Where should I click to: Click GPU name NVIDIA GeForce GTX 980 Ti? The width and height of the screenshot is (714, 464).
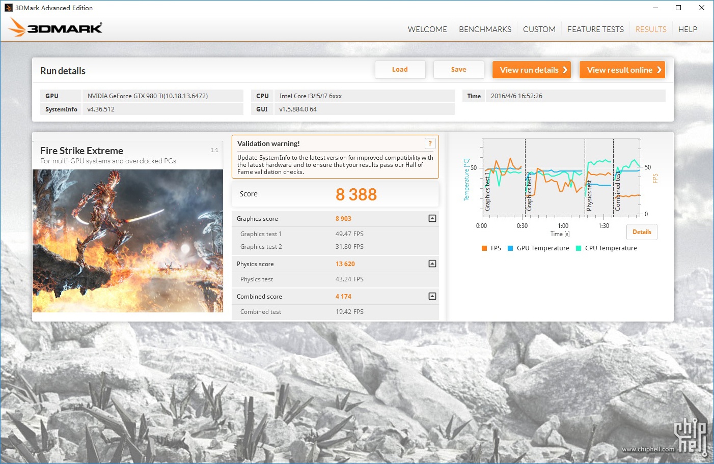(148, 96)
